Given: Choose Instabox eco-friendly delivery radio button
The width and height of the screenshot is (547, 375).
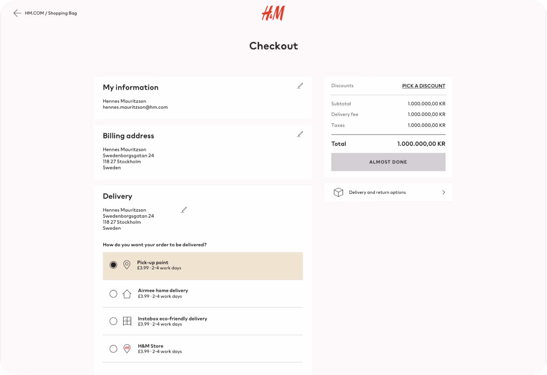Looking at the screenshot, I should (x=113, y=321).
